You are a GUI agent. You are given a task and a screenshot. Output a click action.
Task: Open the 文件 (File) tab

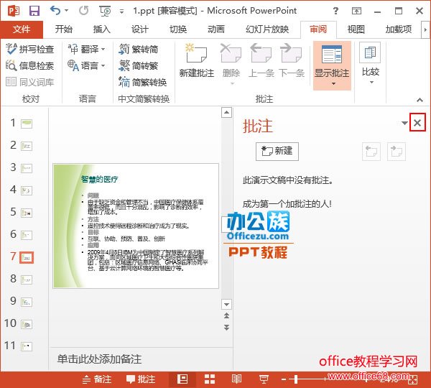point(22,29)
